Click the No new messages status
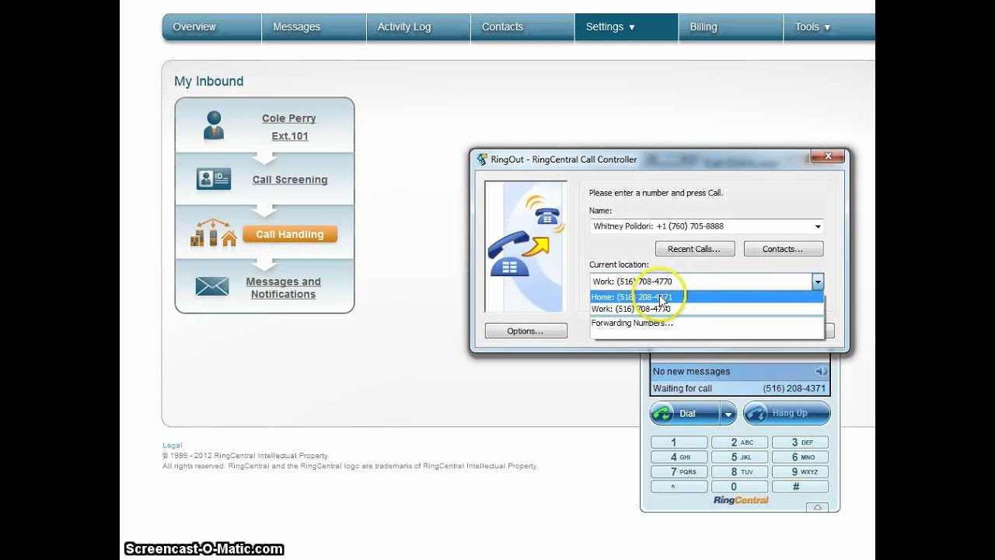 point(691,372)
